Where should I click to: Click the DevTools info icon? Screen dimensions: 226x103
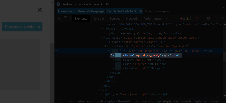point(58,4)
